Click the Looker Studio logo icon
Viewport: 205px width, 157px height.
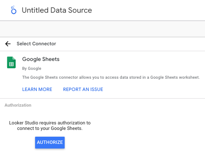(x=14, y=10)
